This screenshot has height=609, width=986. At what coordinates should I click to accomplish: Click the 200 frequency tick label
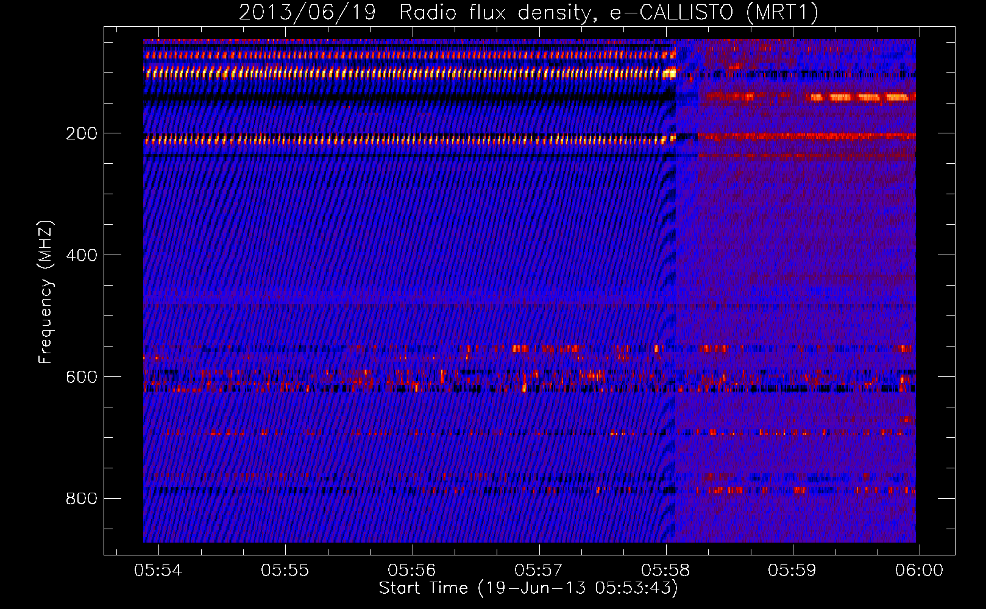point(82,133)
